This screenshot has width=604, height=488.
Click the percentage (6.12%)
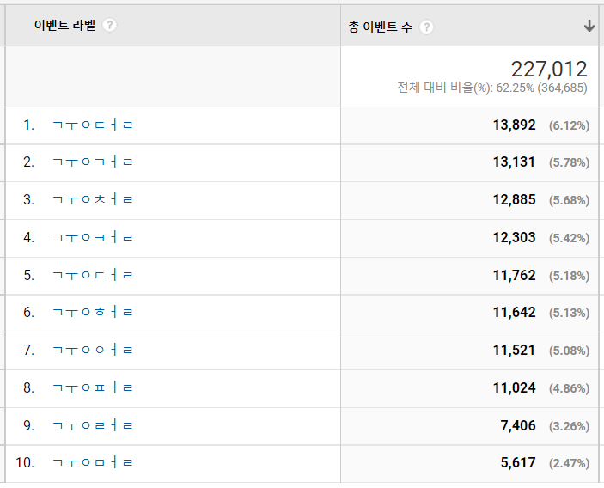(570, 125)
